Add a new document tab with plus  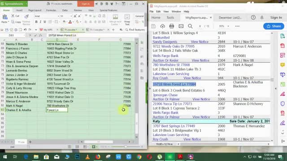pos(113,30)
